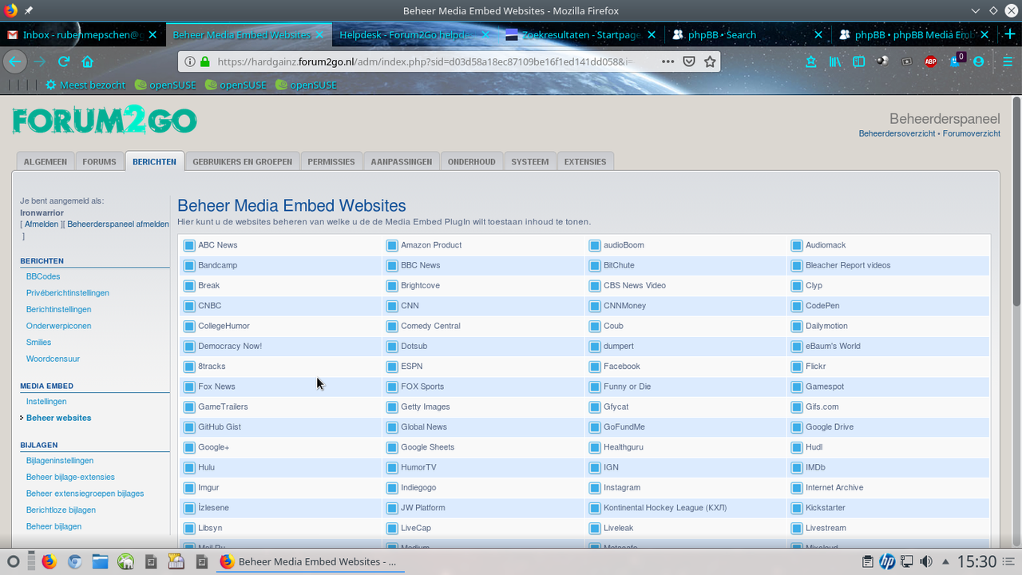1022x575 pixels.
Task: Open the KDE application launcher
Action: [13, 561]
